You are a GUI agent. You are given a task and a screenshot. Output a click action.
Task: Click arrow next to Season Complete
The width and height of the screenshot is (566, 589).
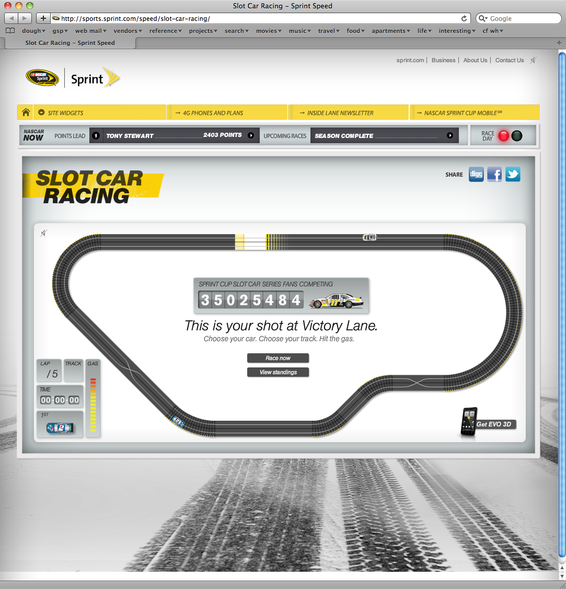pyautogui.click(x=450, y=135)
